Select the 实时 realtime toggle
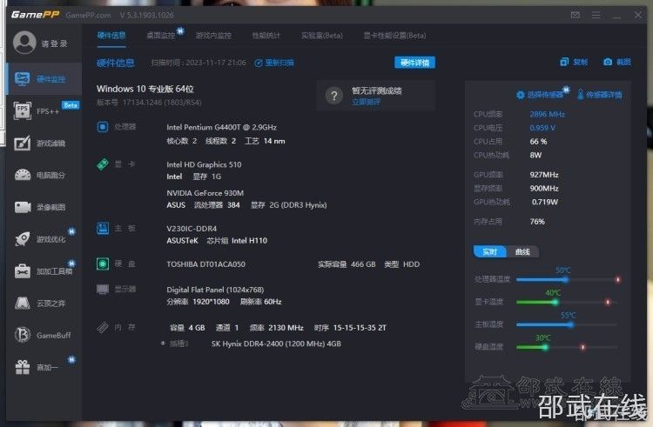This screenshot has height=427, width=653. click(490, 252)
